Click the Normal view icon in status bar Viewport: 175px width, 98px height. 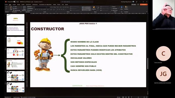click(x=123, y=97)
